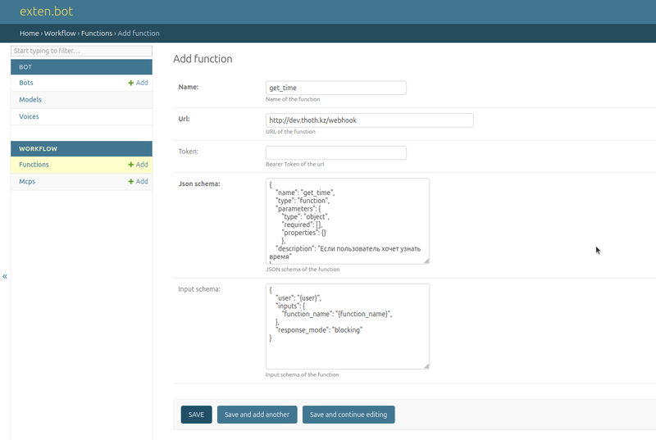Focus the Name input field
Image resolution: width=656 pixels, height=440 pixels.
tap(336, 88)
